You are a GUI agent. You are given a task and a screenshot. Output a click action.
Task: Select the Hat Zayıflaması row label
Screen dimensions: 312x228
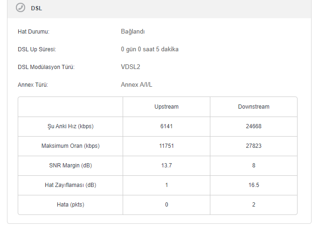click(x=70, y=185)
